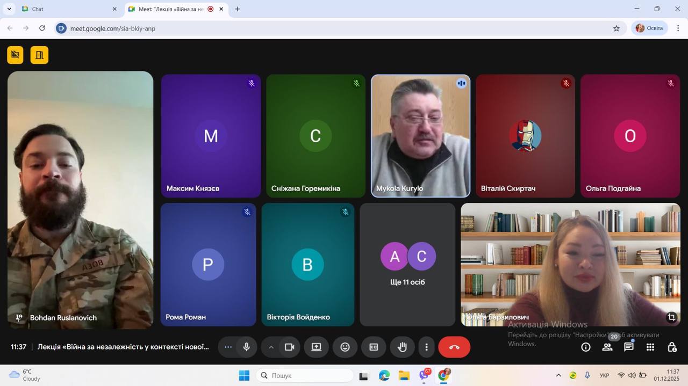688x386 pixels.
Task: Toggle the microphone on or off
Action: point(247,347)
